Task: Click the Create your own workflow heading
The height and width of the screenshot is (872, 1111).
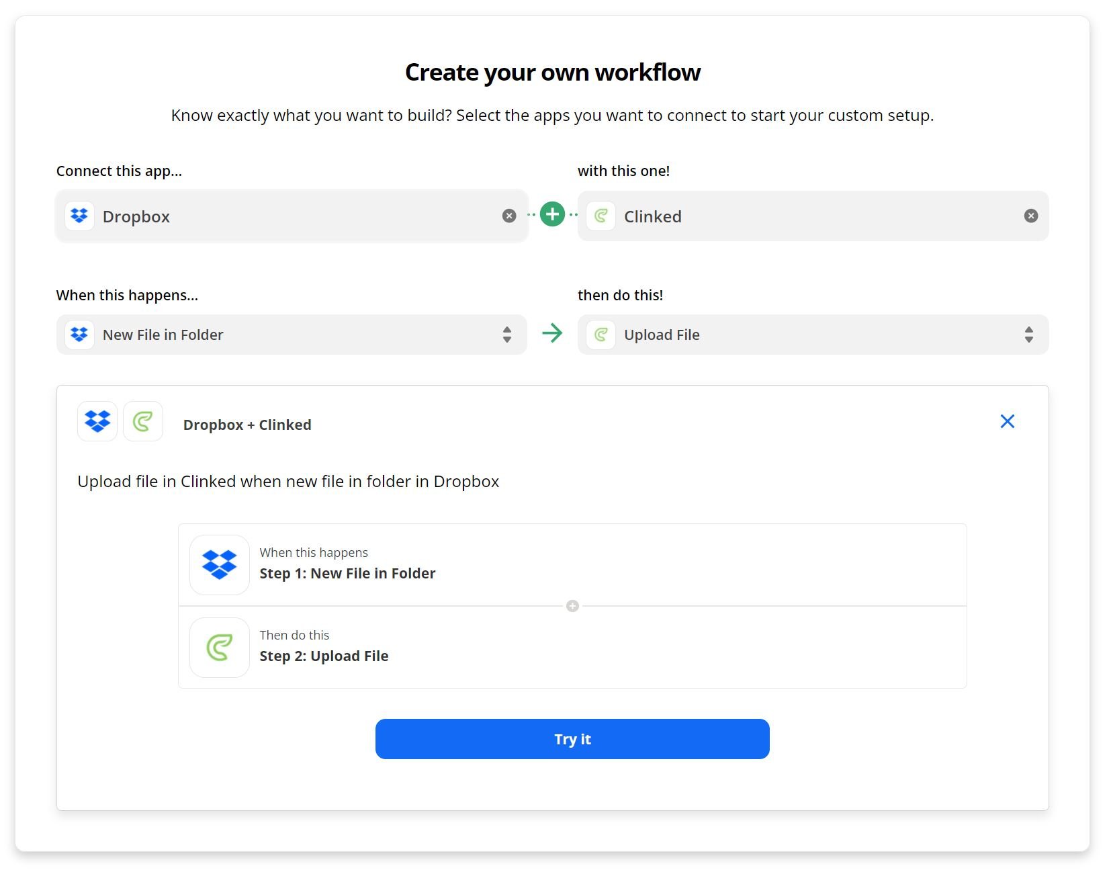Action: (x=553, y=72)
